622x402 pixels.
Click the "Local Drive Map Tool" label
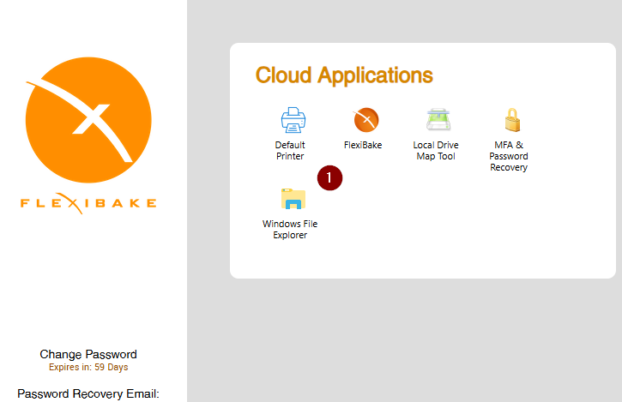[436, 151]
